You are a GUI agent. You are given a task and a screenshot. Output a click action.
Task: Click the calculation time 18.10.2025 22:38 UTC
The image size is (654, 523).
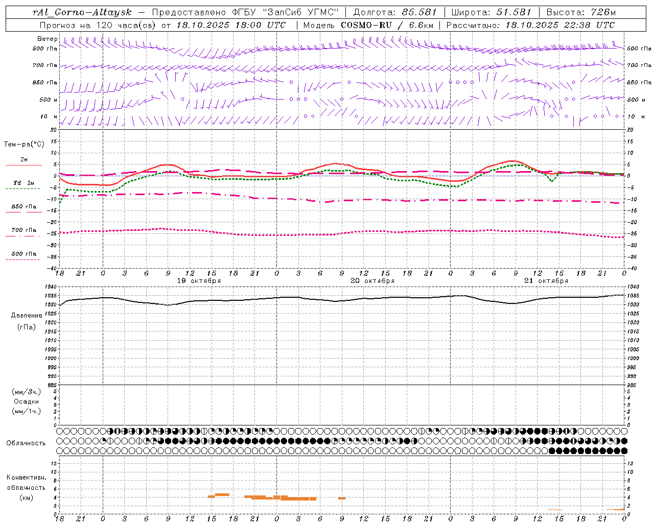point(560,25)
